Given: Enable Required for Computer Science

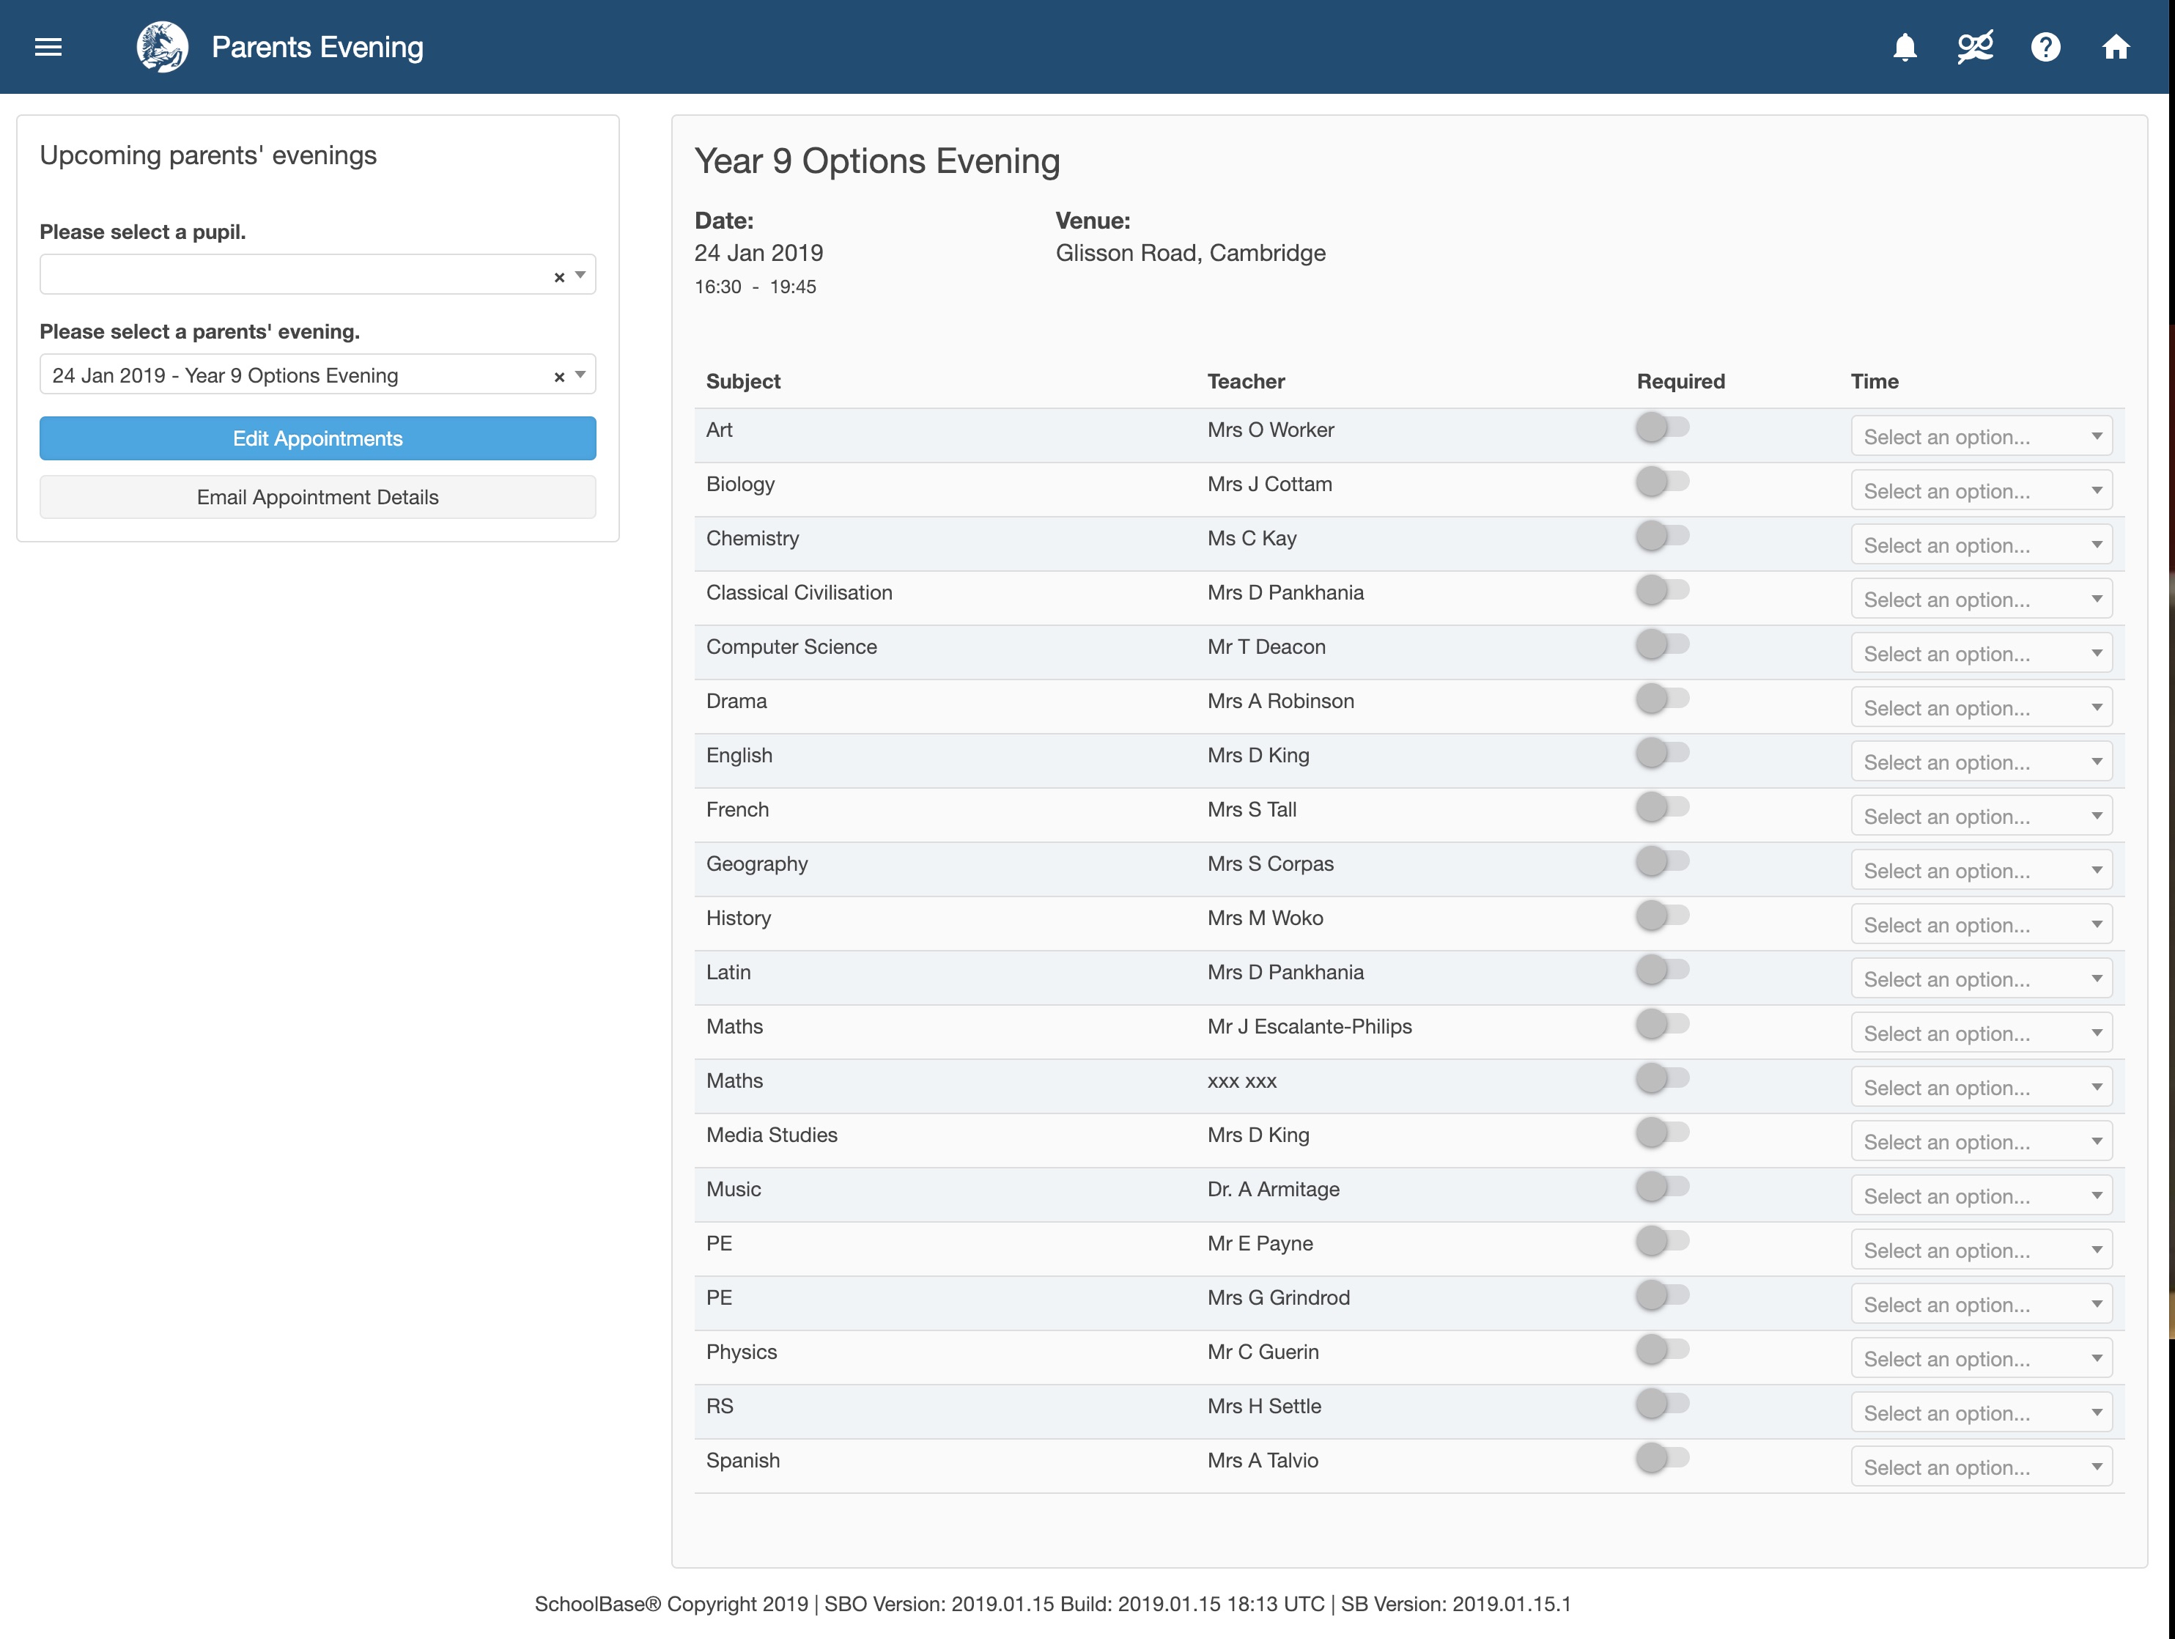Looking at the screenshot, I should 1662,644.
